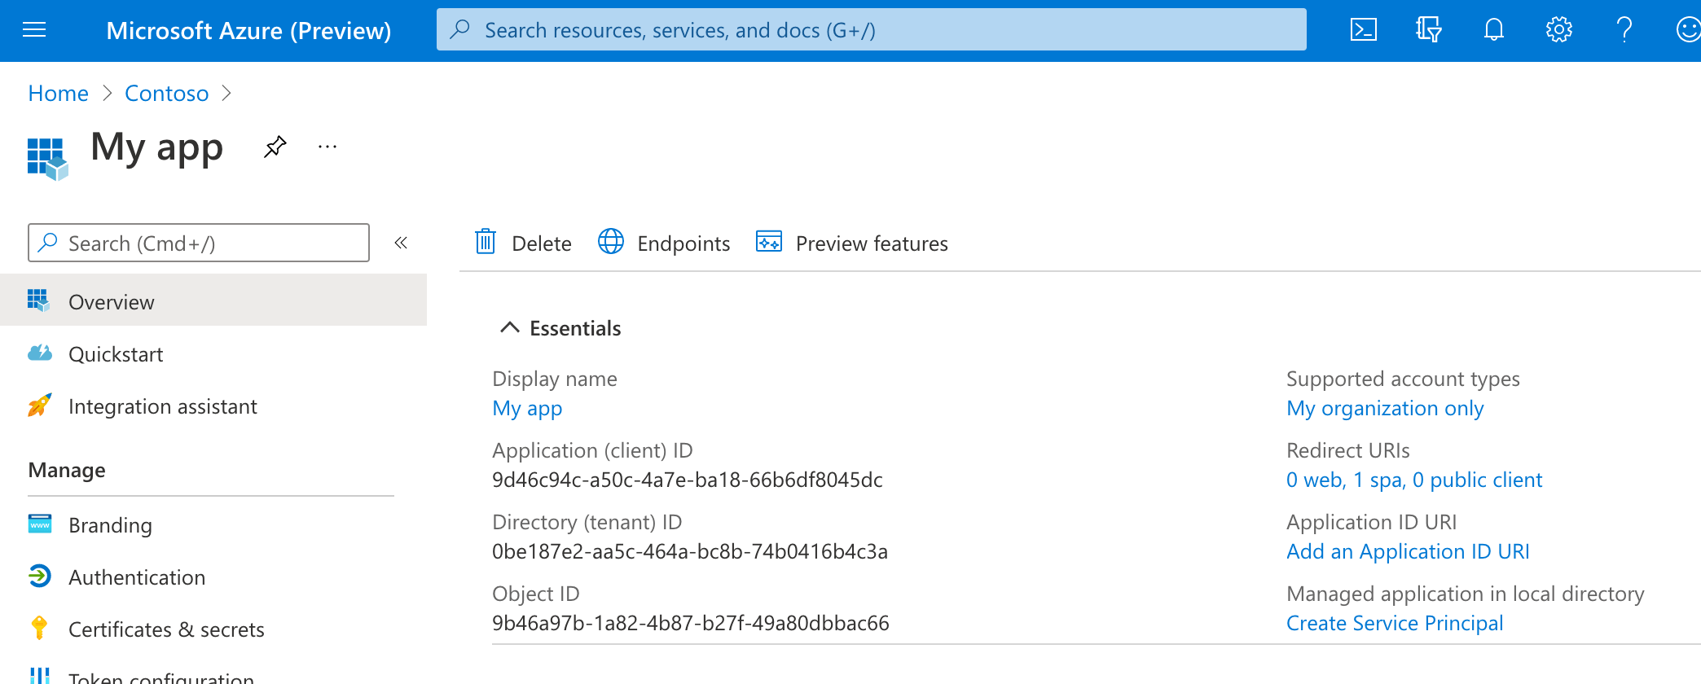Click the Preview features sparkle icon
The width and height of the screenshot is (1701, 684).
[769, 242]
